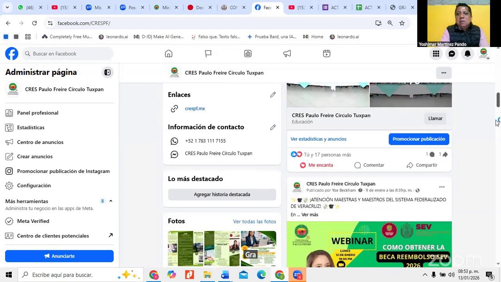Click in the Buscar en Facebook search field
The image size is (501, 282).
pyautogui.click(x=67, y=54)
